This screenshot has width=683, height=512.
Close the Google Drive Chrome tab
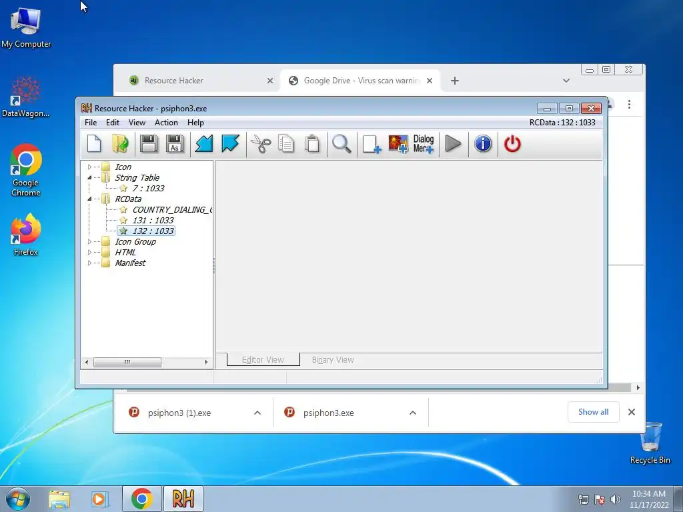tap(430, 81)
